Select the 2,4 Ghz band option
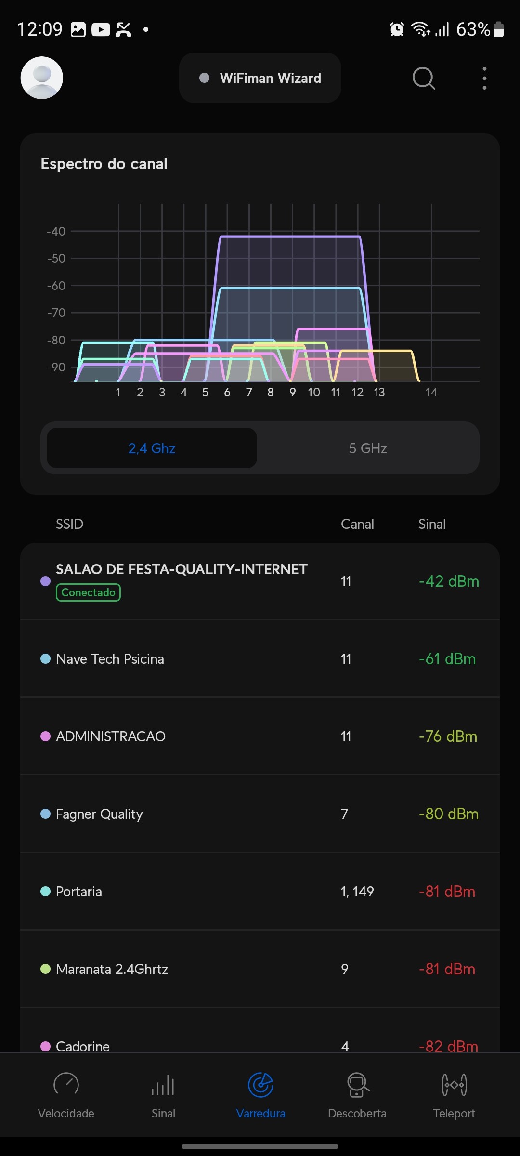The image size is (520, 1156). 152,448
